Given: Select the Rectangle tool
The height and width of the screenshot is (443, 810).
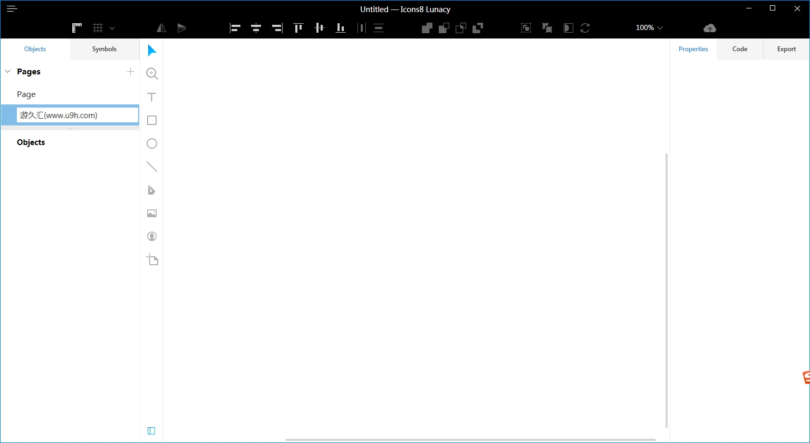Looking at the screenshot, I should 152,120.
